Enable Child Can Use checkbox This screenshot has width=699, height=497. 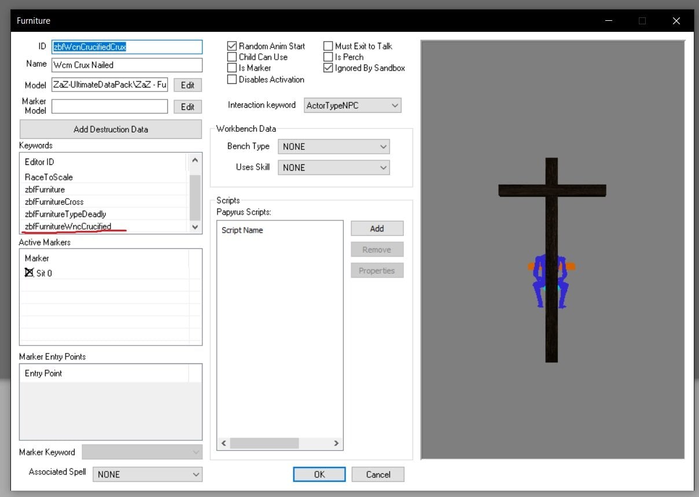point(232,57)
